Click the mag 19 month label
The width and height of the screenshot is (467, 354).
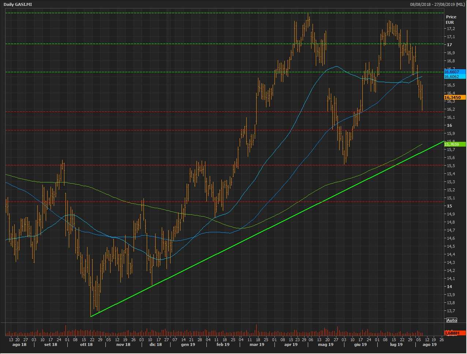coord(326,344)
